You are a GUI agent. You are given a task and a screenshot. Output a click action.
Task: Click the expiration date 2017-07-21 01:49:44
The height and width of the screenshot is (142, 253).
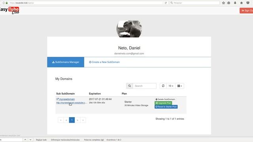pyautogui.click(x=100, y=99)
